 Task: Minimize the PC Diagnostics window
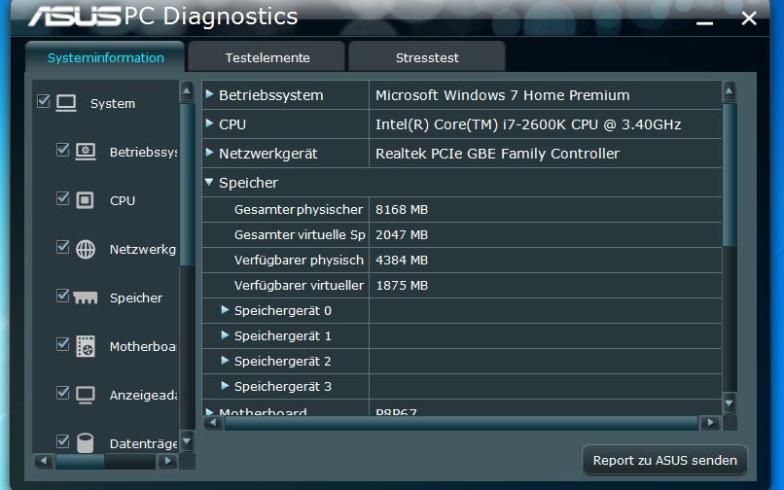704,22
